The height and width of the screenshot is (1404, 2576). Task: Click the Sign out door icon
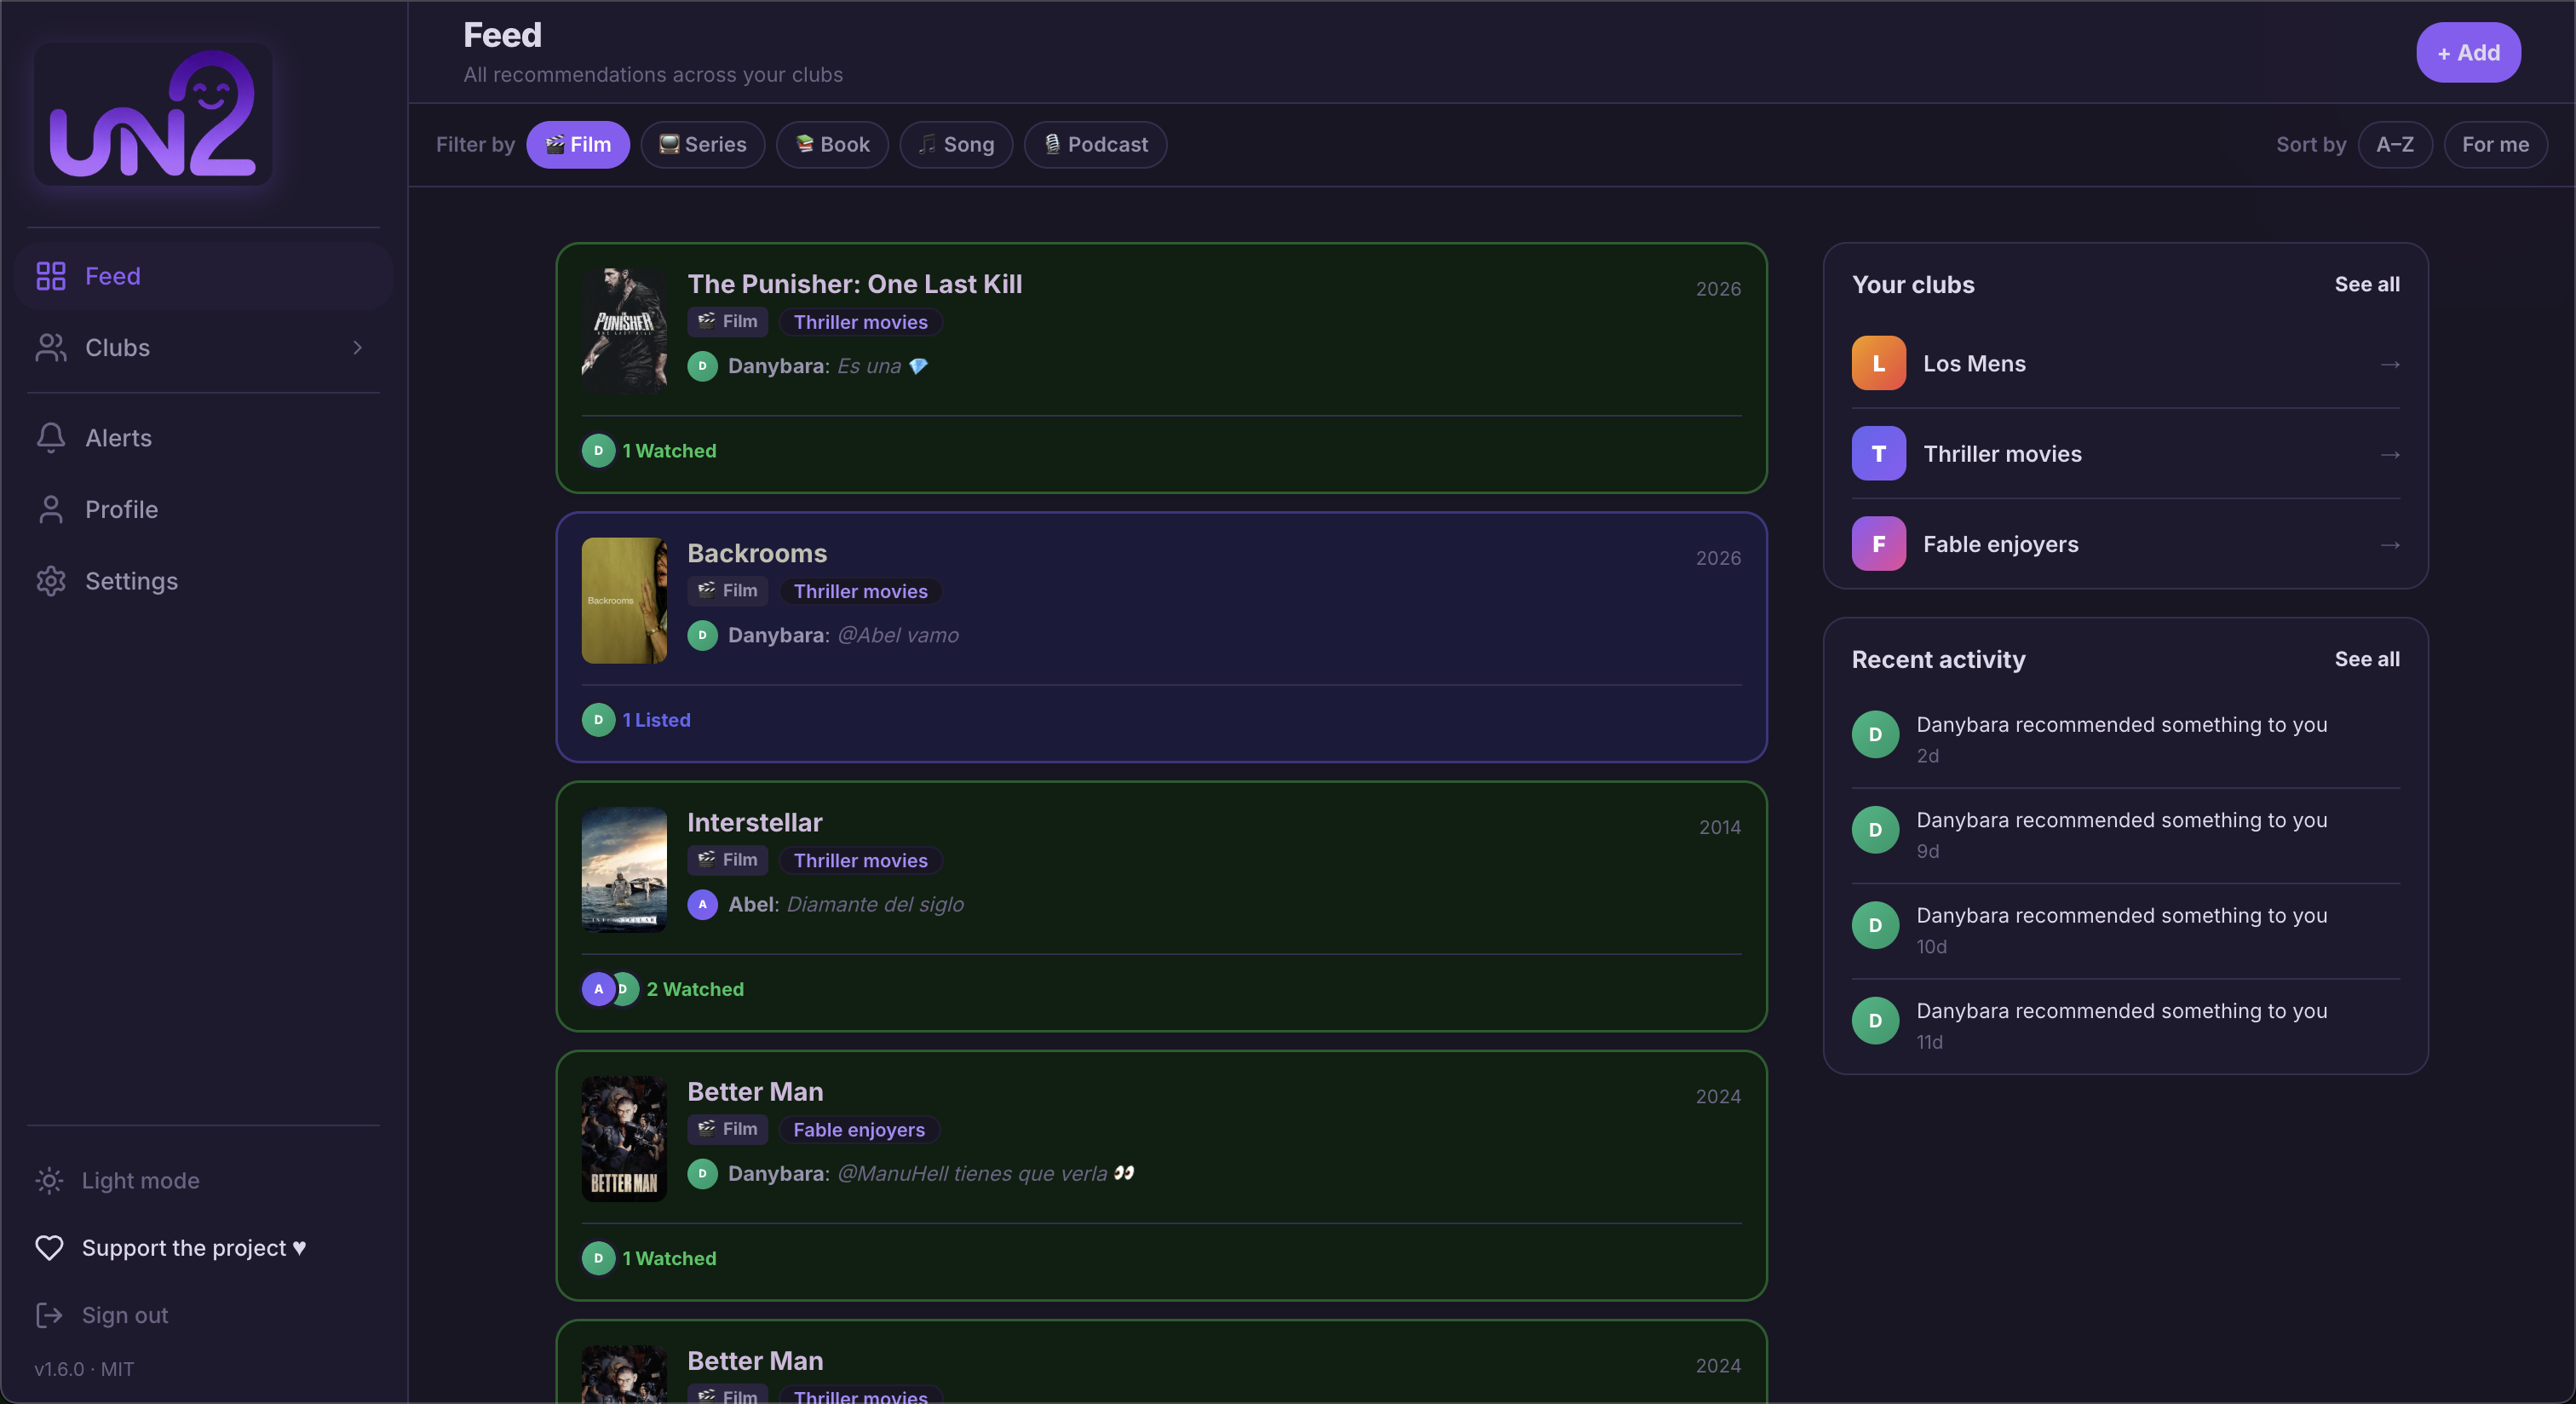point(49,1315)
